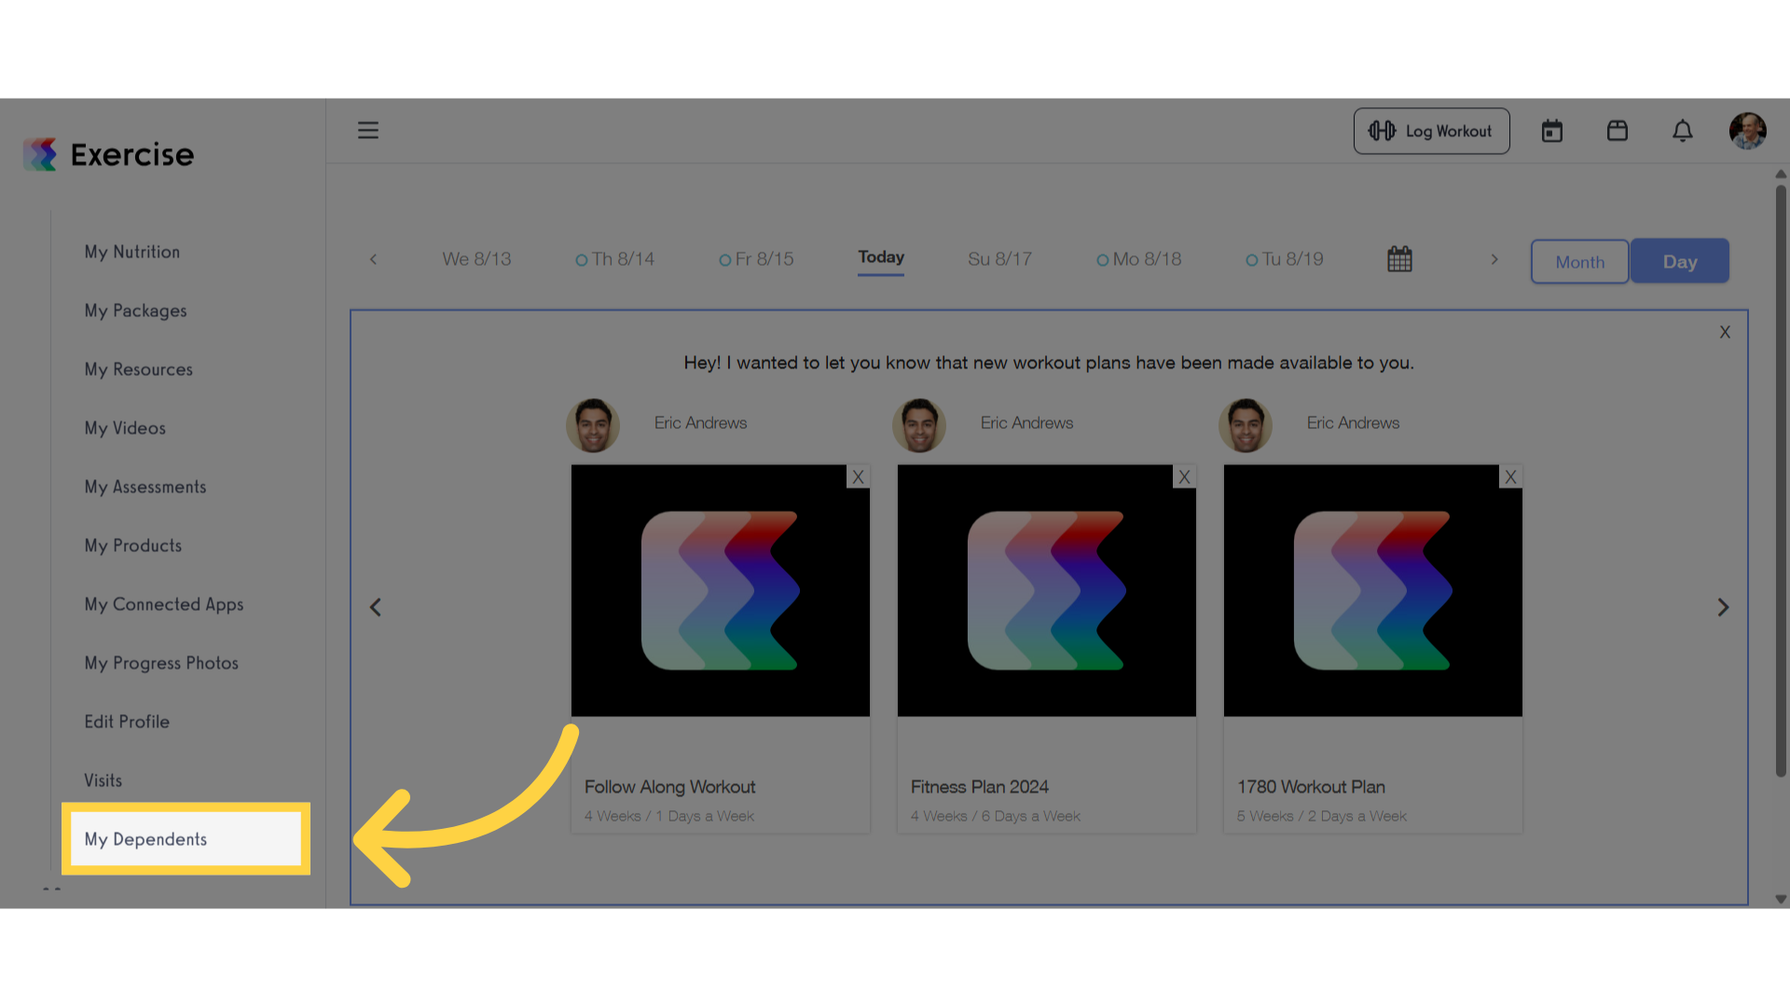Switch to Day view

tap(1680, 262)
